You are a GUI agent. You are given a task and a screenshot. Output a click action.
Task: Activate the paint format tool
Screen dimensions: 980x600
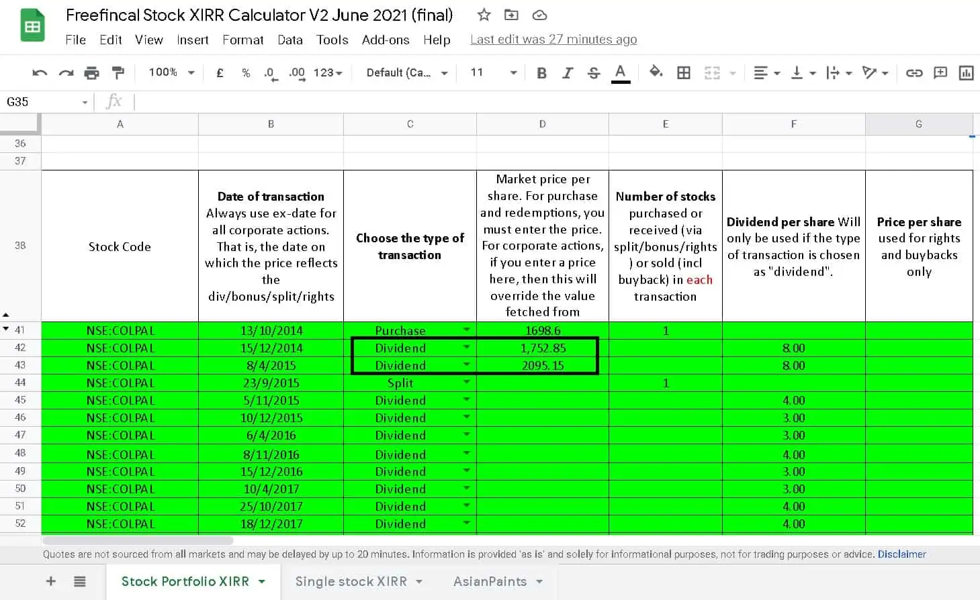point(118,72)
